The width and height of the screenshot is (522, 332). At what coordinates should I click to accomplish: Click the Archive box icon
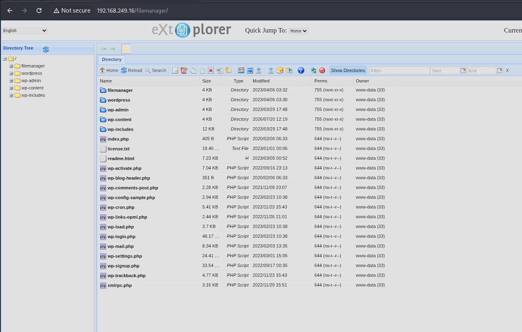tap(280, 70)
